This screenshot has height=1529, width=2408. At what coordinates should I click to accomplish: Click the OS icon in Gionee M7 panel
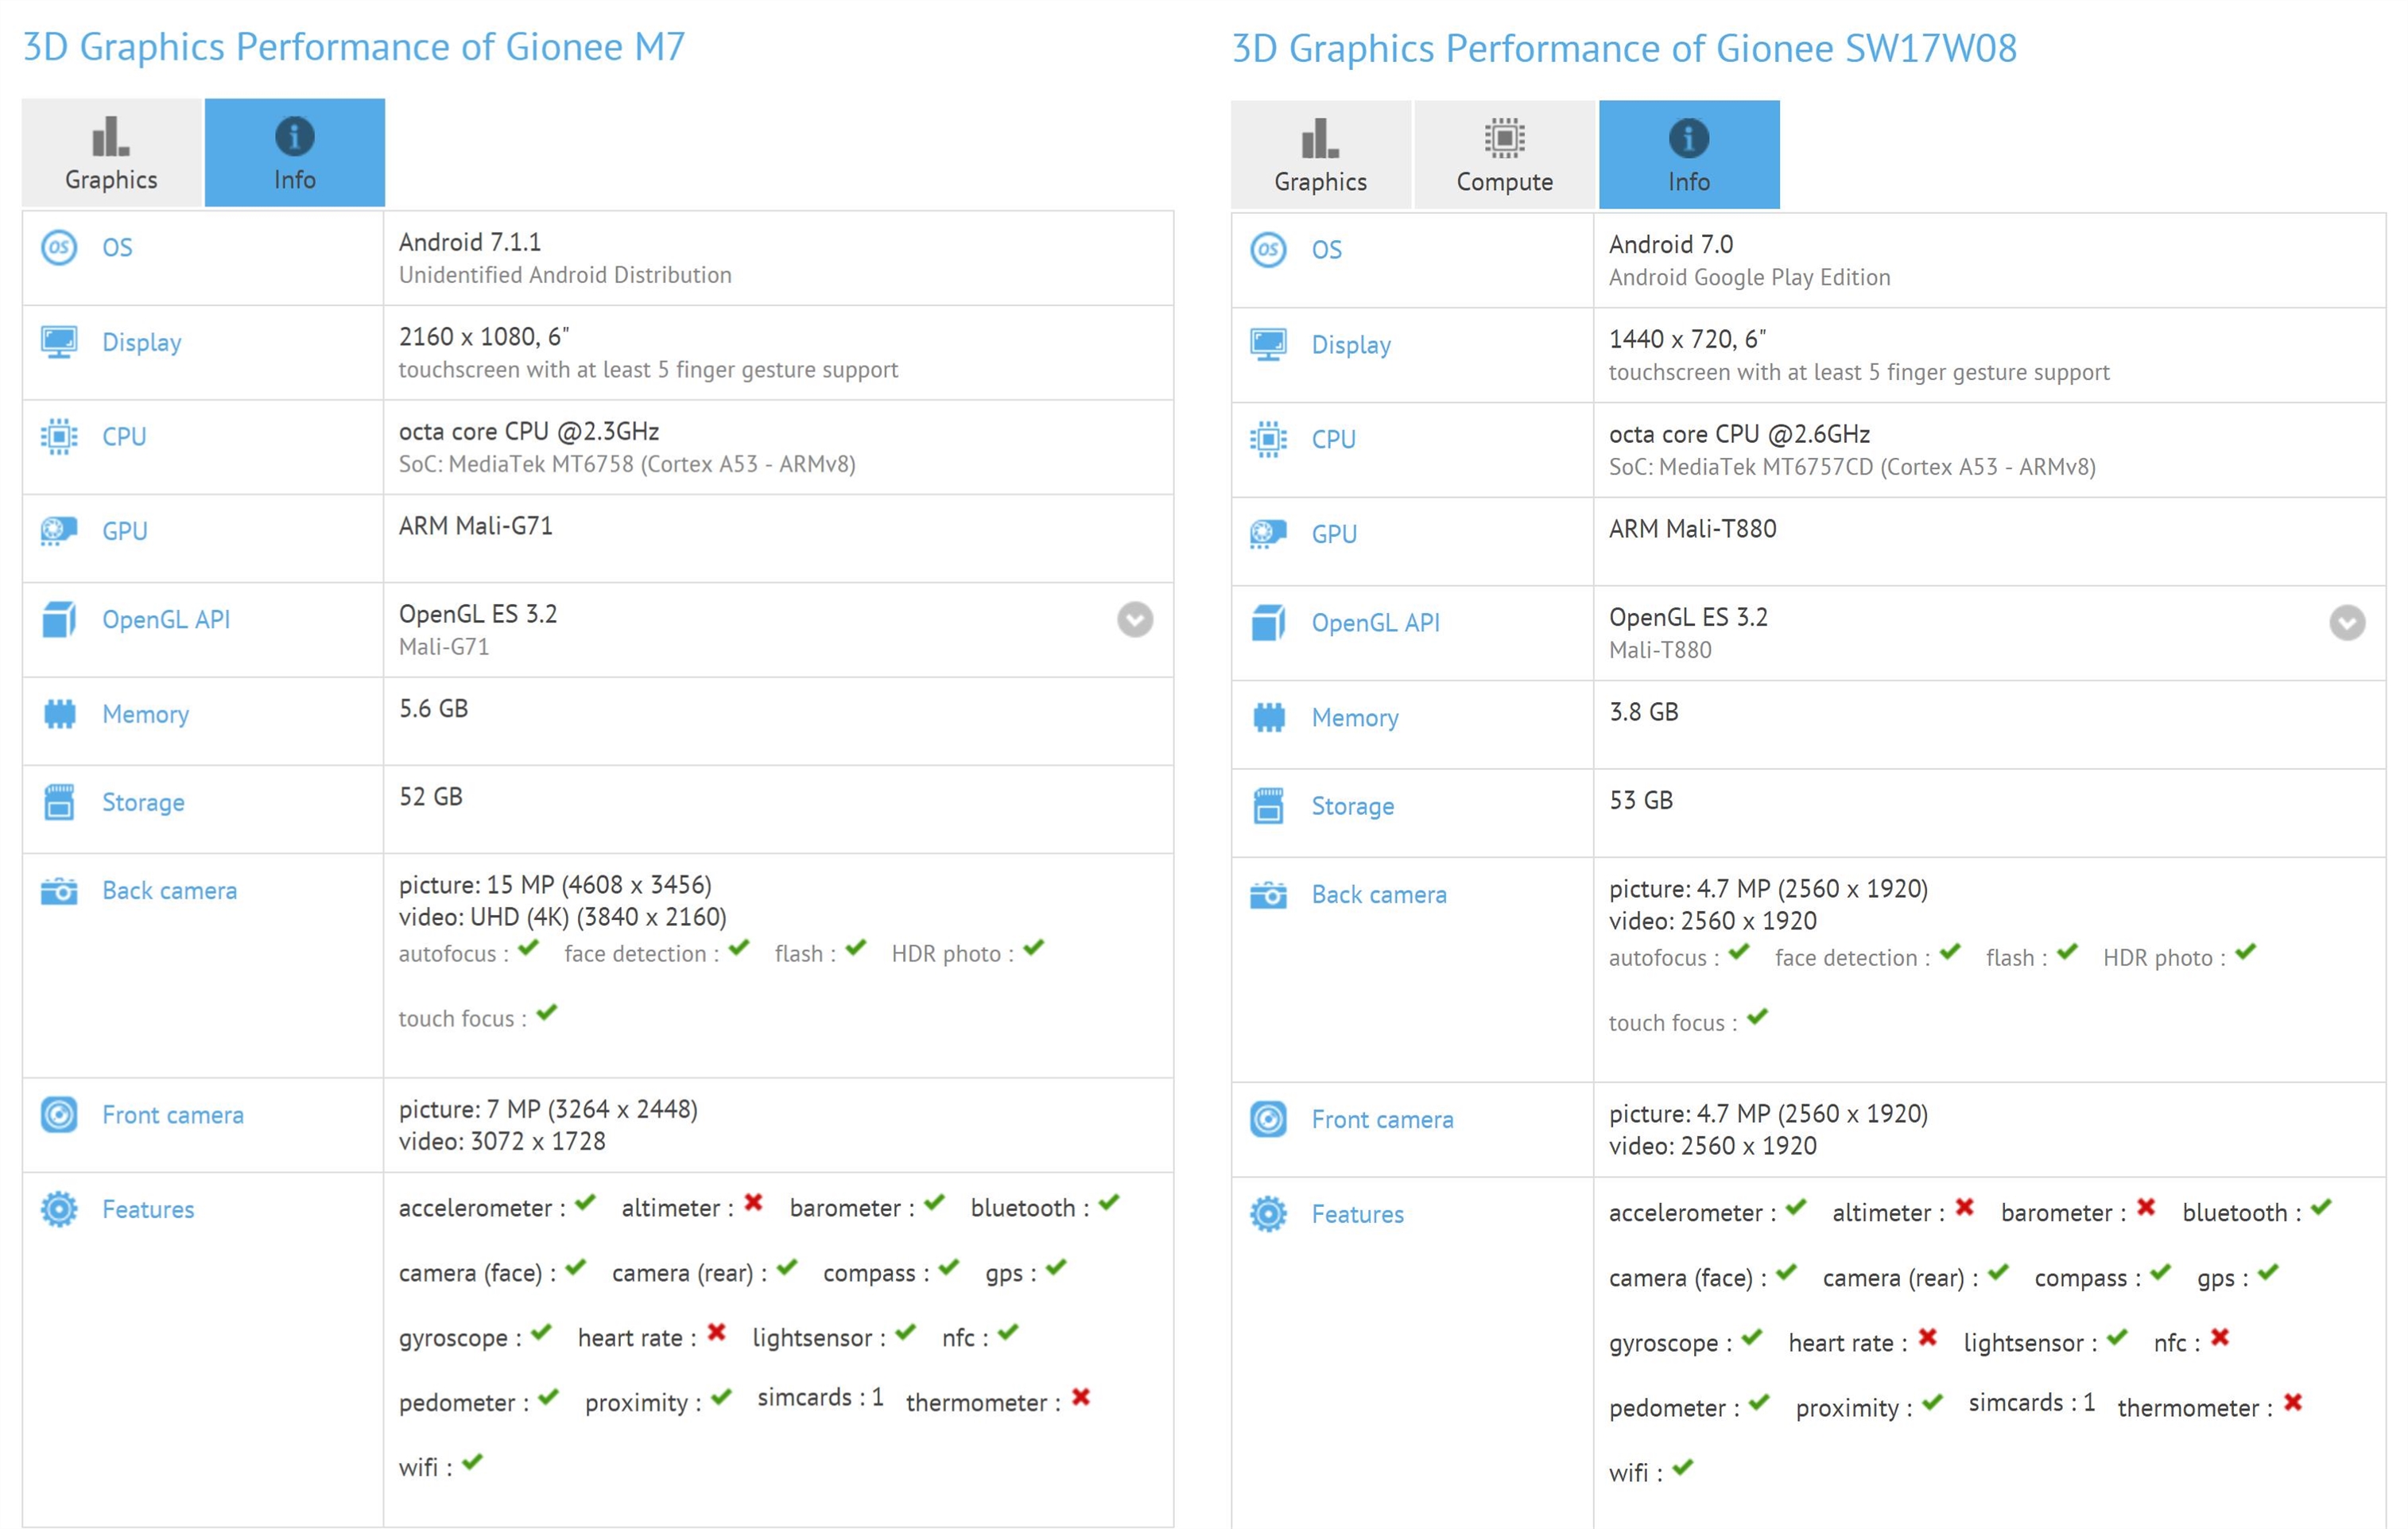(x=59, y=247)
